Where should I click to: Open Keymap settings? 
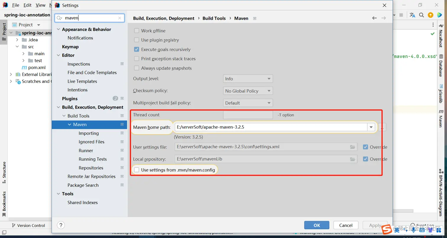(x=70, y=47)
